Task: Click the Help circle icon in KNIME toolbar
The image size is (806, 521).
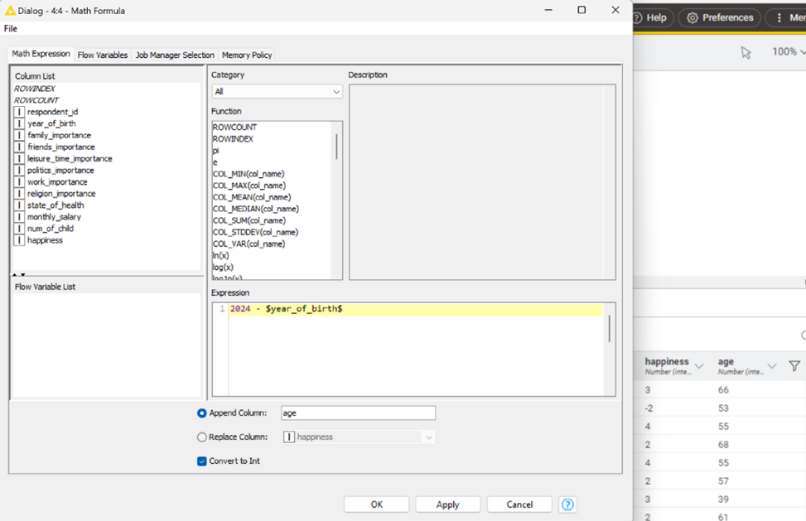Action: tap(637, 17)
